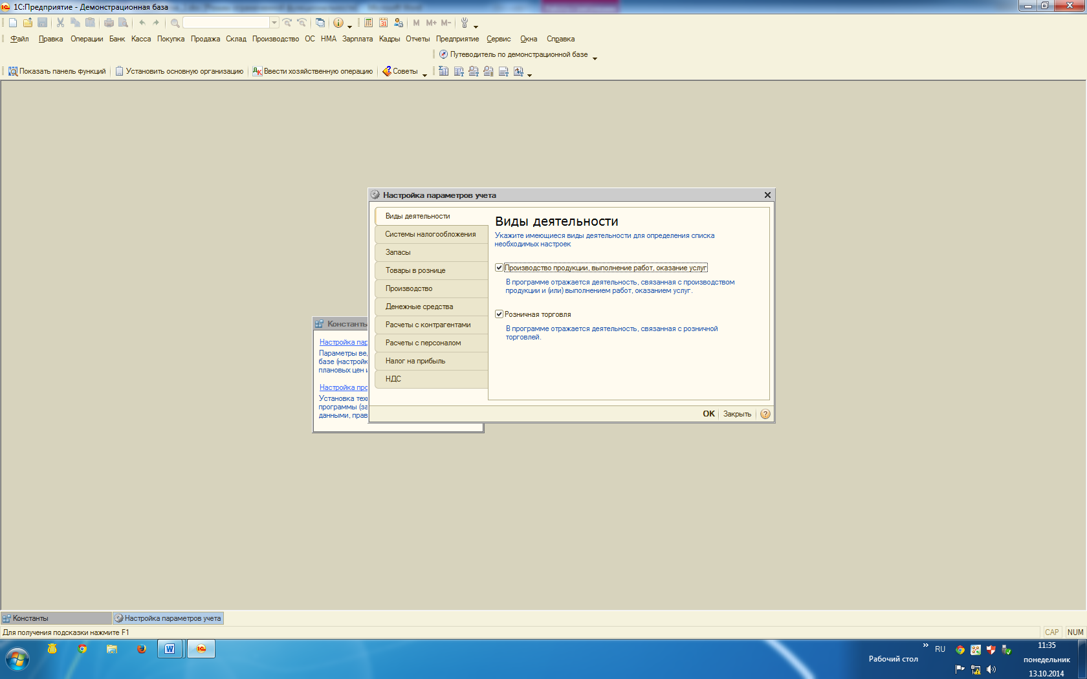Open Microsoft Word from the taskbar
Viewport: 1087px width, 679px height.
point(170,649)
